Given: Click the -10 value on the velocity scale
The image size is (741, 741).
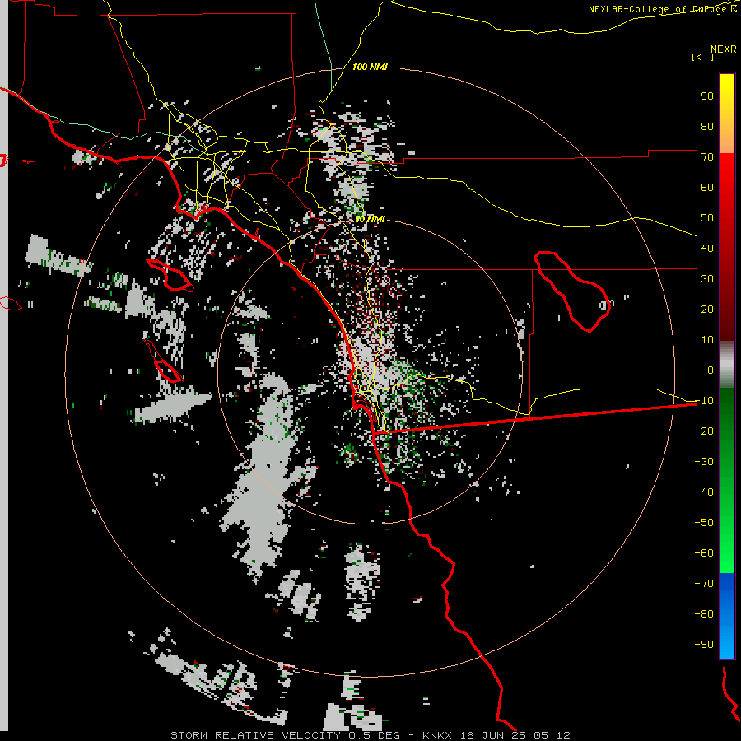Looking at the screenshot, I should (704, 401).
